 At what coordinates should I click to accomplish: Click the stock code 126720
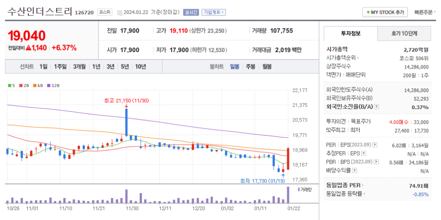(84, 13)
